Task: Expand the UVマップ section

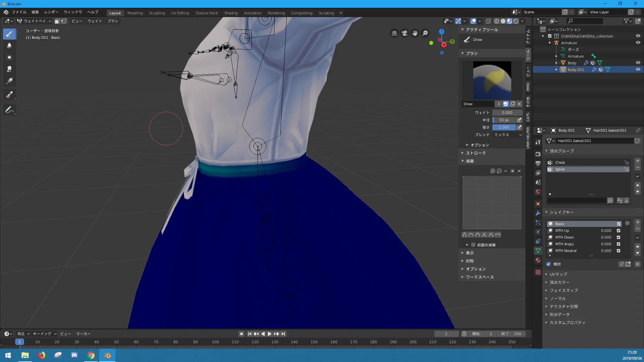Action: (x=558, y=274)
